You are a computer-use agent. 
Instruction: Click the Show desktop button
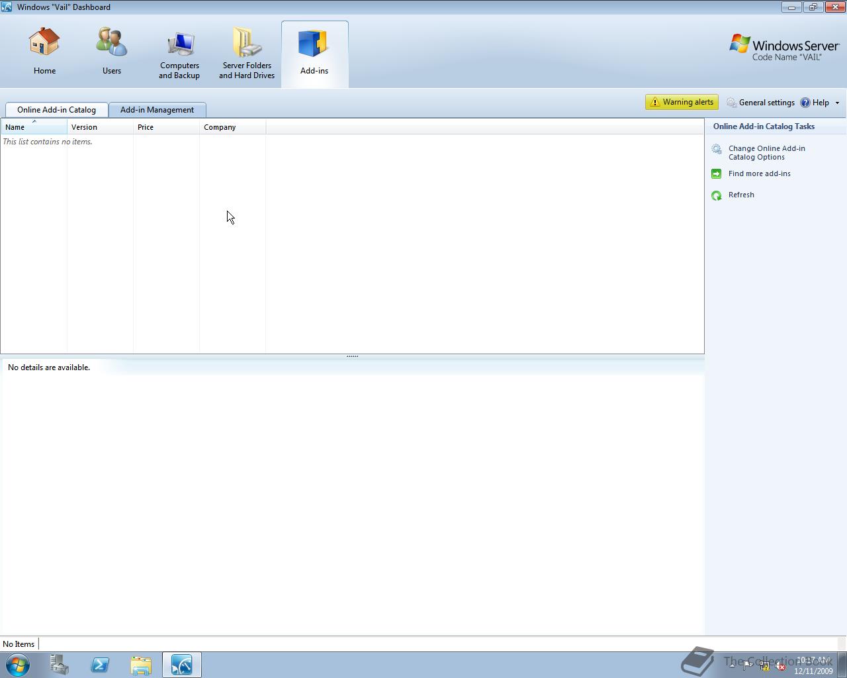[842, 665]
